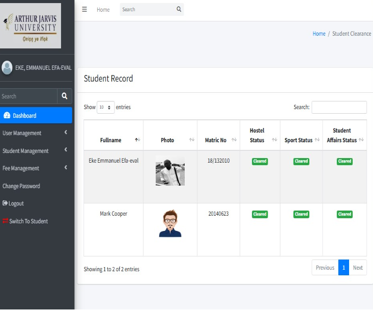Expand Student Management chevron

[x=66, y=150]
